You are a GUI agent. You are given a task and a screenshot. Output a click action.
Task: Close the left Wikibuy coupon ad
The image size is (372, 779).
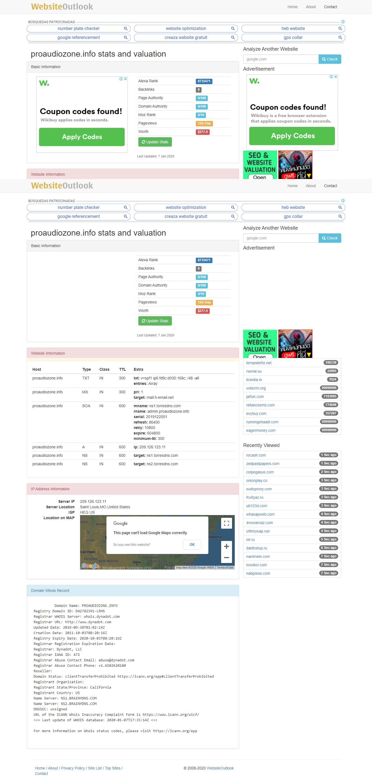[126, 79]
